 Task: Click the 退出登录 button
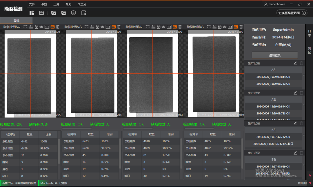(274, 55)
